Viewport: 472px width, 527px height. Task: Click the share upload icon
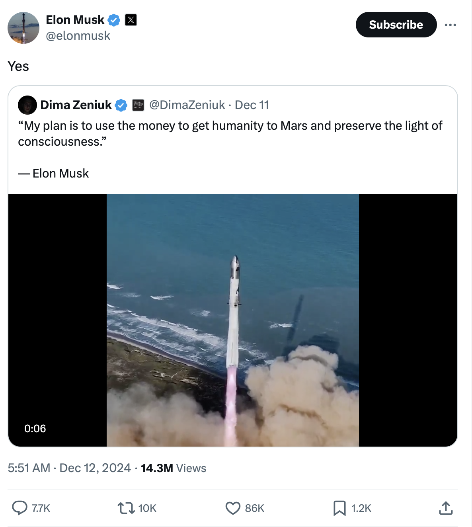[x=446, y=508]
